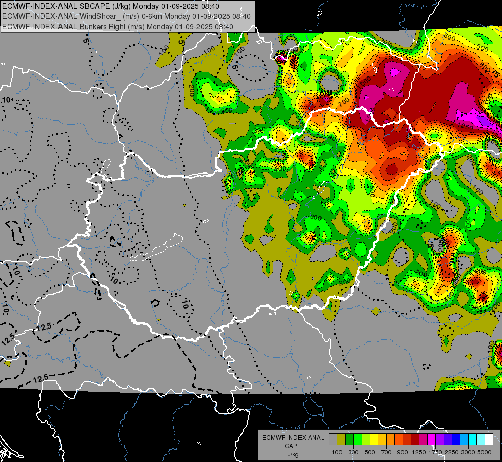Click the Bunkers Right title line
The width and height of the screenshot is (502, 462).
(x=117, y=27)
